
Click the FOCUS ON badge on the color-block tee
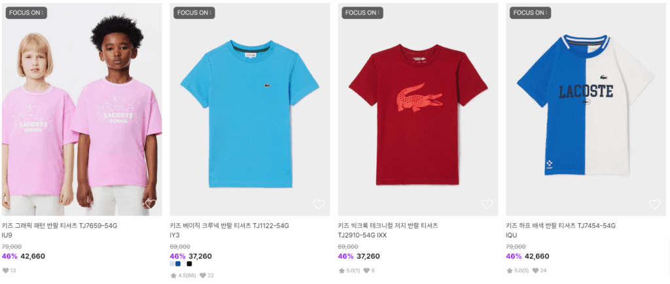529,12
